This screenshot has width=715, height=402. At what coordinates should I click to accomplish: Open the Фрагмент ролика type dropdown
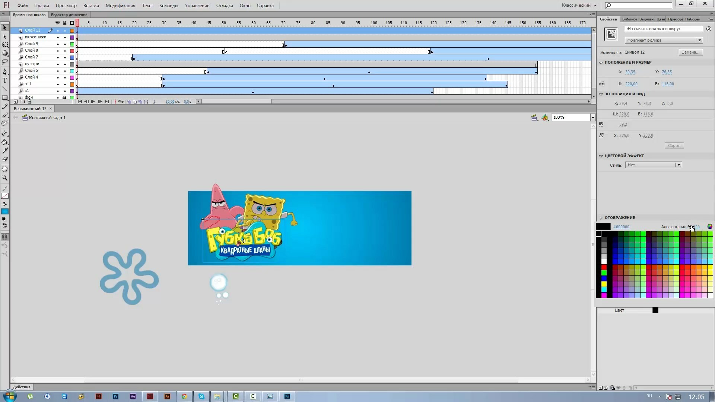click(664, 40)
